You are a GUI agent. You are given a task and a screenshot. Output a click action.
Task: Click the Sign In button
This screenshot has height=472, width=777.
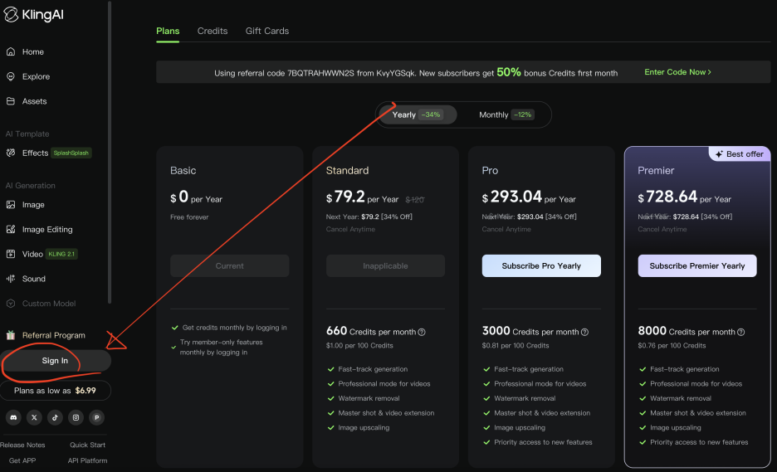[55, 361]
